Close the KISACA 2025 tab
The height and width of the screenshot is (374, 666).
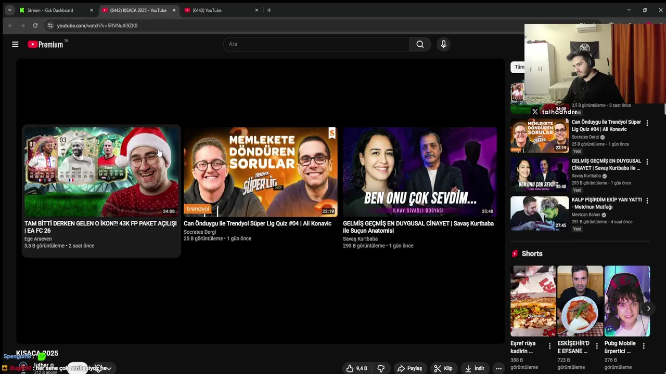[x=174, y=10]
